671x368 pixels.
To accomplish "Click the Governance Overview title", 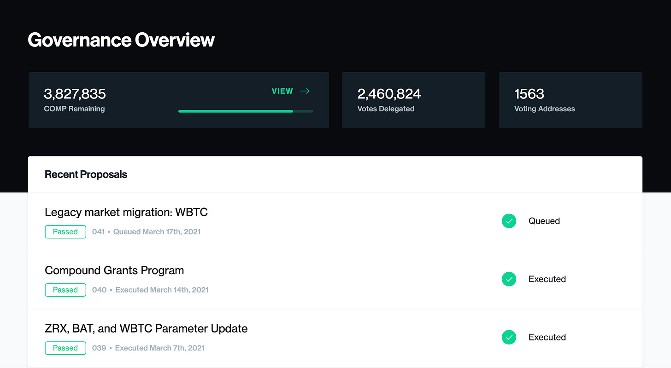I will 121,40.
